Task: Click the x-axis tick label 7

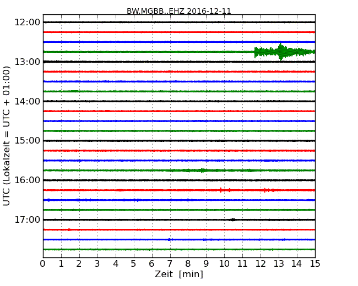Action: tap(170, 263)
